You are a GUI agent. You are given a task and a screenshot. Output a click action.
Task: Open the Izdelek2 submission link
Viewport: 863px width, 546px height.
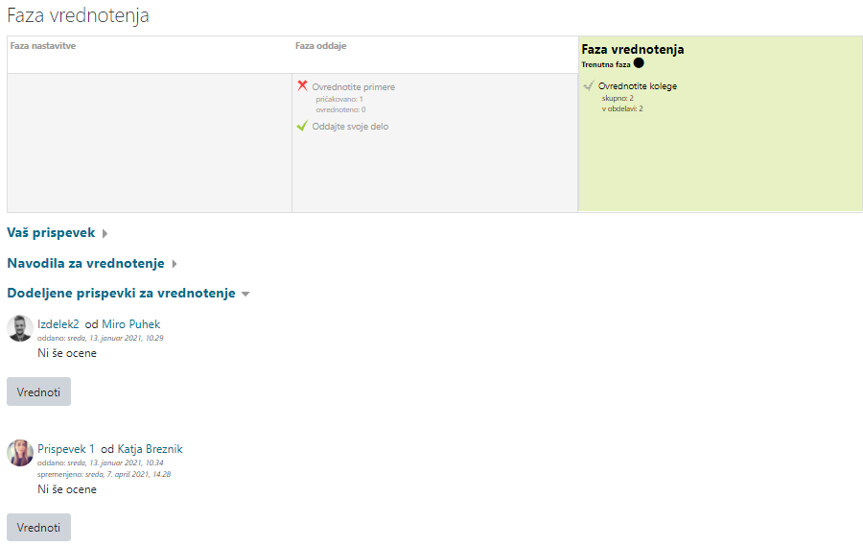pos(58,324)
